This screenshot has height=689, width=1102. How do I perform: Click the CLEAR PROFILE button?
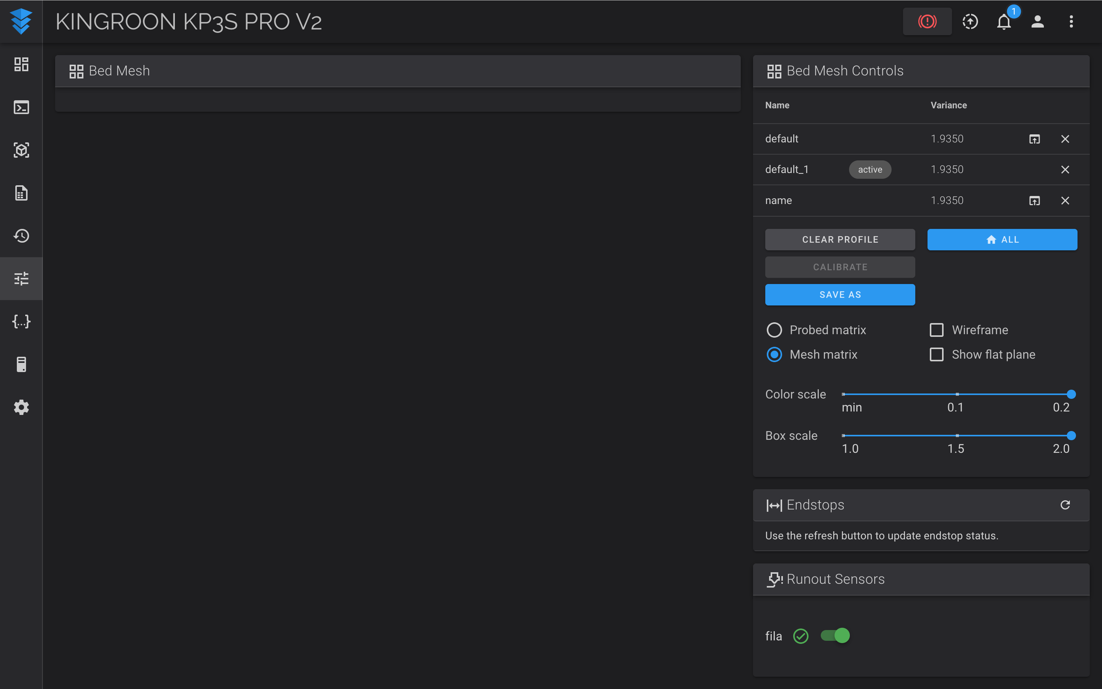point(840,240)
